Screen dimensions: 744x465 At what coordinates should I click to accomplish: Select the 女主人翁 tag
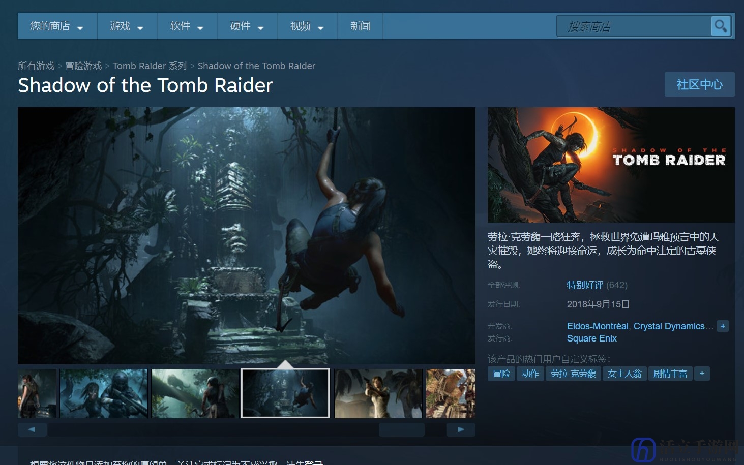624,374
